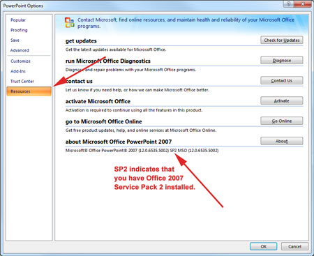This screenshot has width=314, height=256.
Task: Click 'Activation is required to continue' text
Action: click(134, 110)
